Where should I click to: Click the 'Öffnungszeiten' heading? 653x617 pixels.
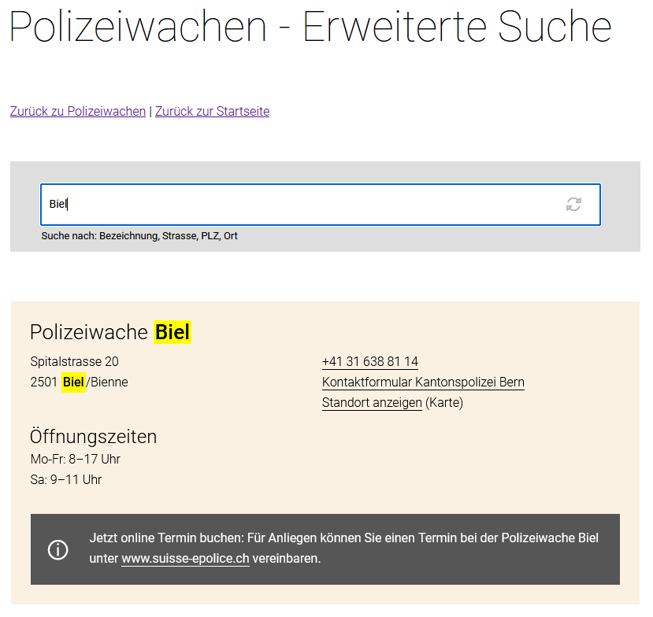(93, 437)
